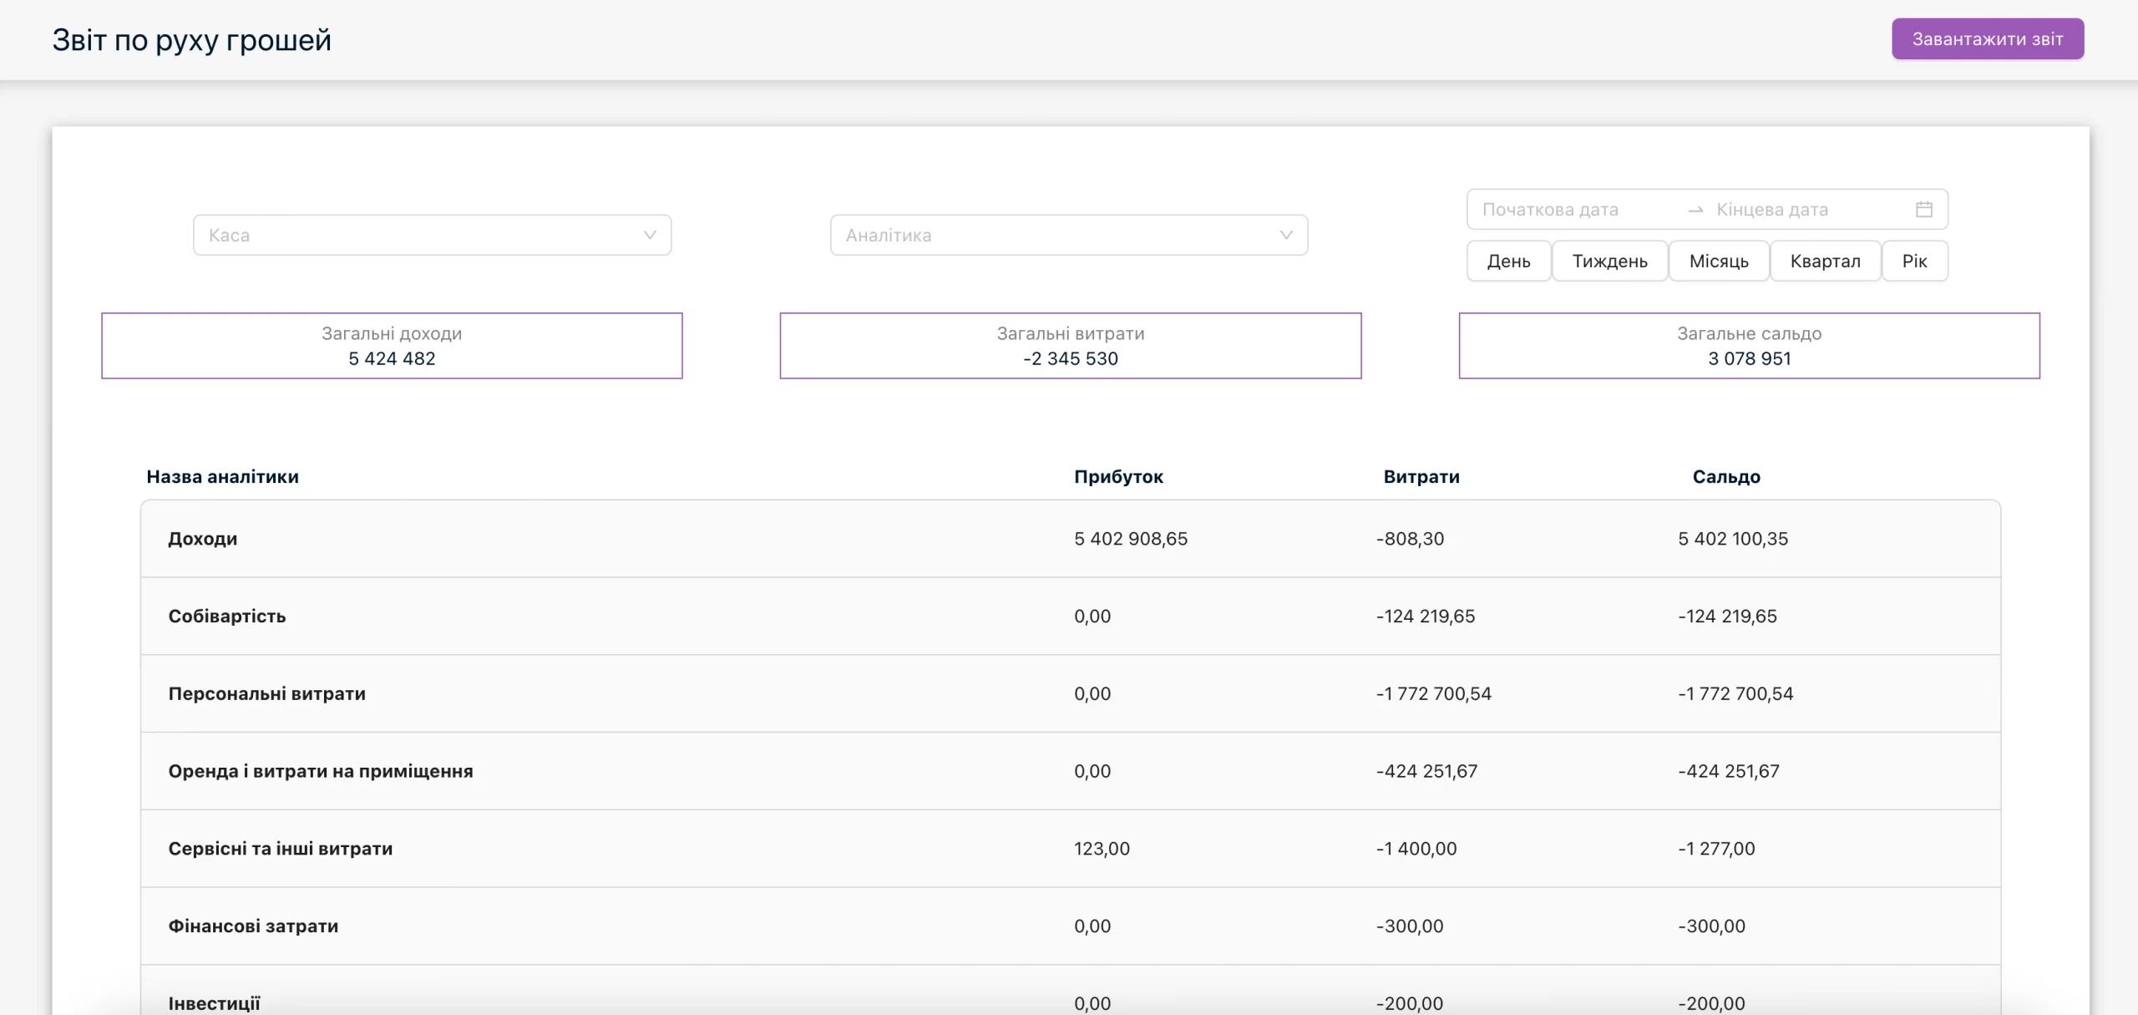2138x1015 pixels.
Task: Click the arrow between date fields
Action: (1695, 211)
